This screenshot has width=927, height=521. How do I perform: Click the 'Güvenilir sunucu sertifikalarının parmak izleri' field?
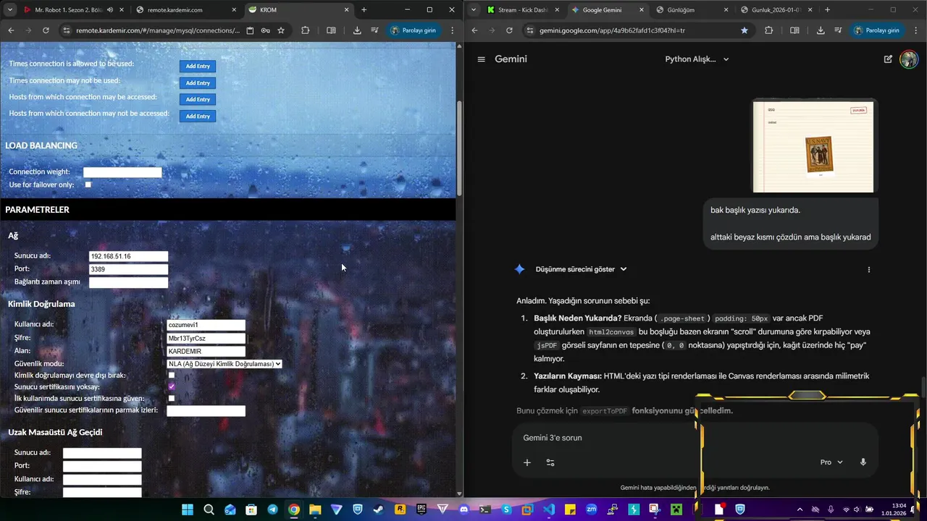[206, 411]
